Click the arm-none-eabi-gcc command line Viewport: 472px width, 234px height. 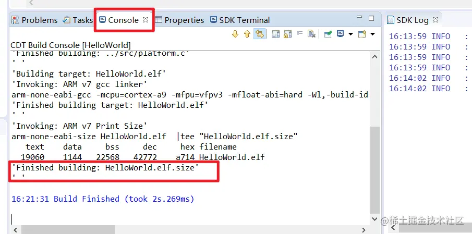(190, 95)
